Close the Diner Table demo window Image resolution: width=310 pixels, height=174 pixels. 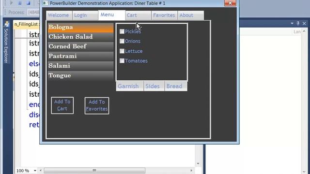click(230, 3)
